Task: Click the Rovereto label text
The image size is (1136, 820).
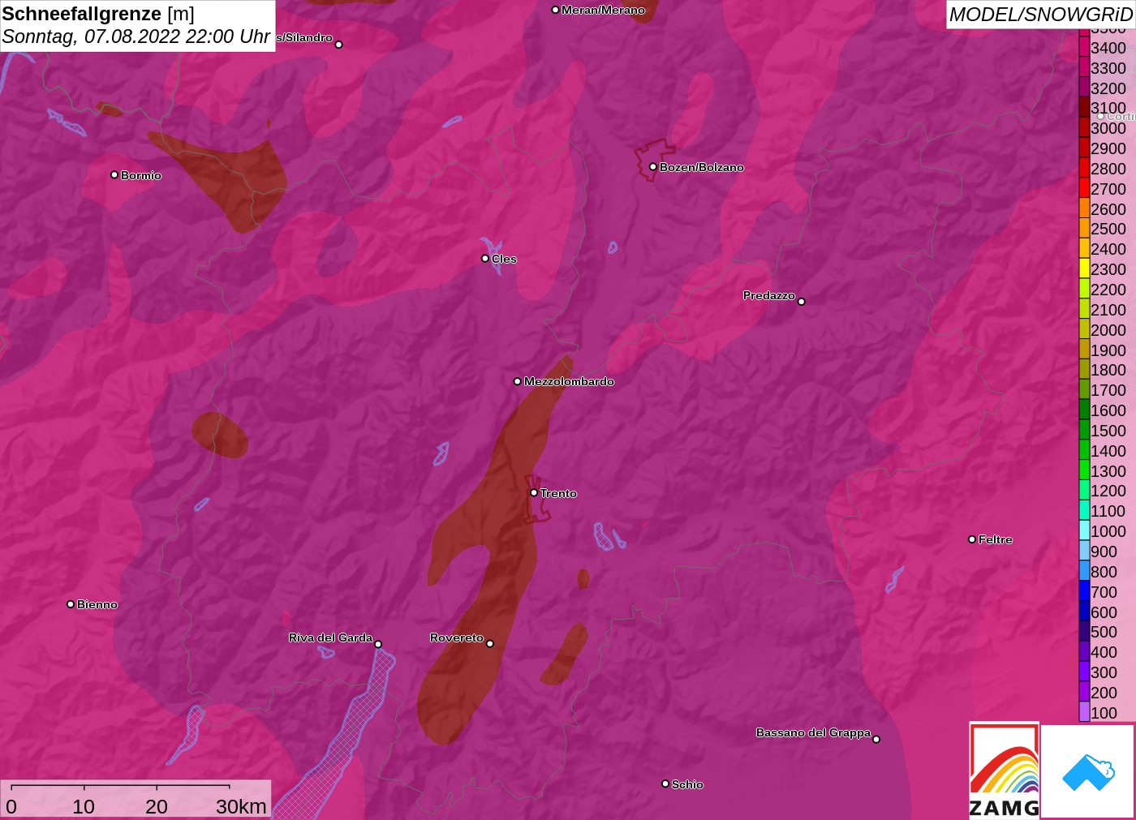Action: (x=457, y=638)
